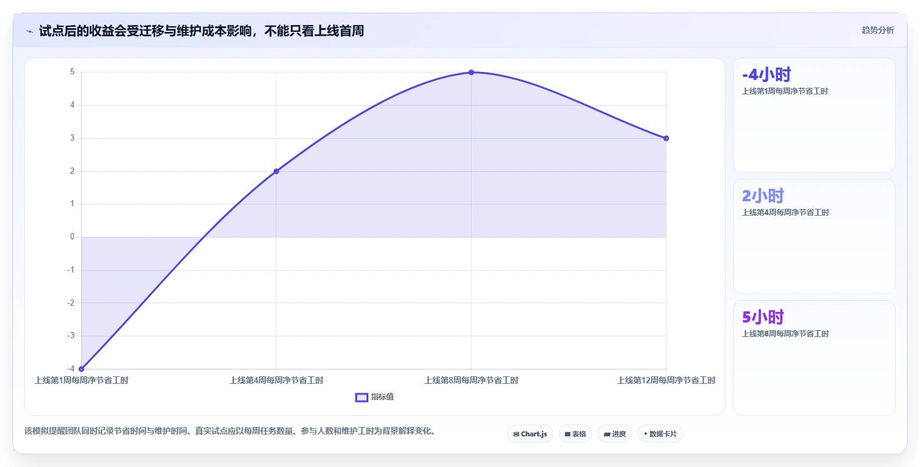
Task: Toggle the 指标值 legend swatch
Action: (361, 398)
